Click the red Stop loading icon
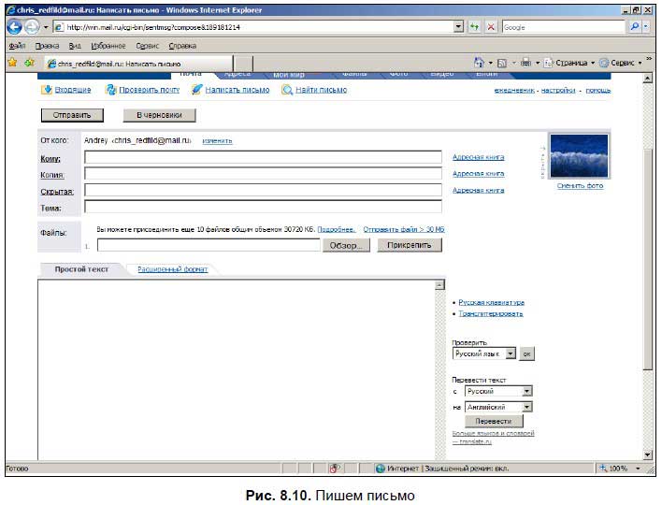 491,27
